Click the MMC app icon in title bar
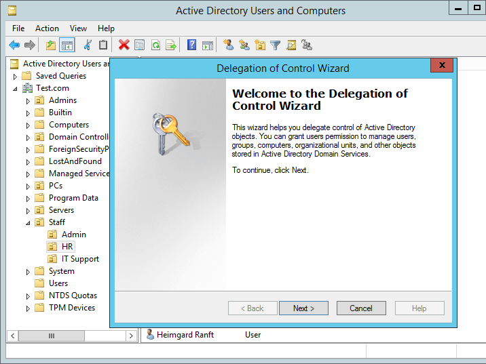The image size is (486, 364). click(x=12, y=11)
